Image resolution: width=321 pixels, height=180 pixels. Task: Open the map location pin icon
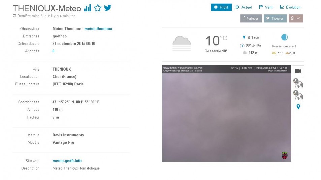tap(298, 107)
